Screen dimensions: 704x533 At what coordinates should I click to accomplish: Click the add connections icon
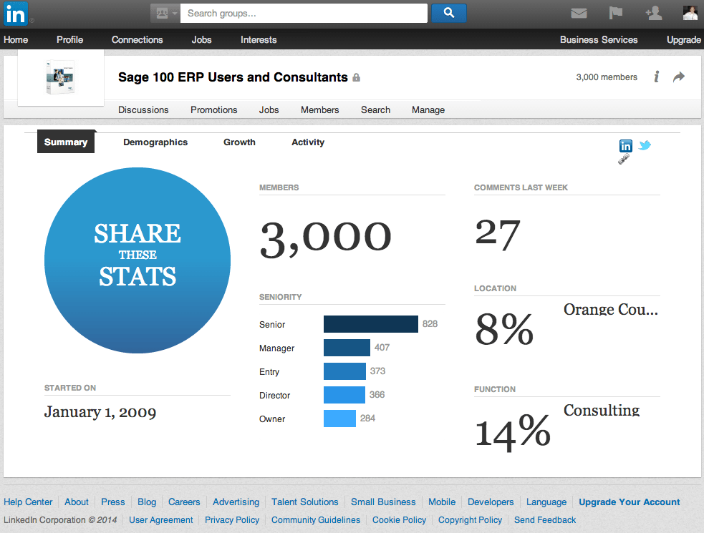click(654, 13)
